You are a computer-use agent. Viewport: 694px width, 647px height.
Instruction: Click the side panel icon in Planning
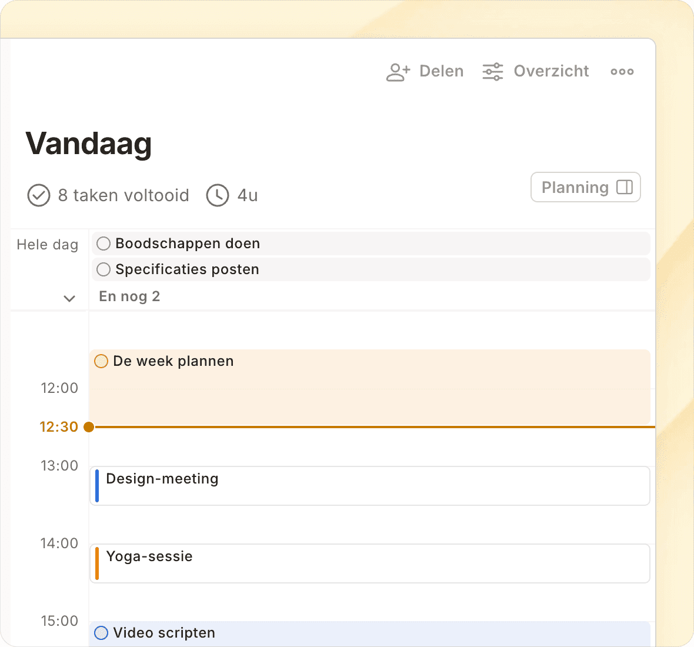(624, 188)
